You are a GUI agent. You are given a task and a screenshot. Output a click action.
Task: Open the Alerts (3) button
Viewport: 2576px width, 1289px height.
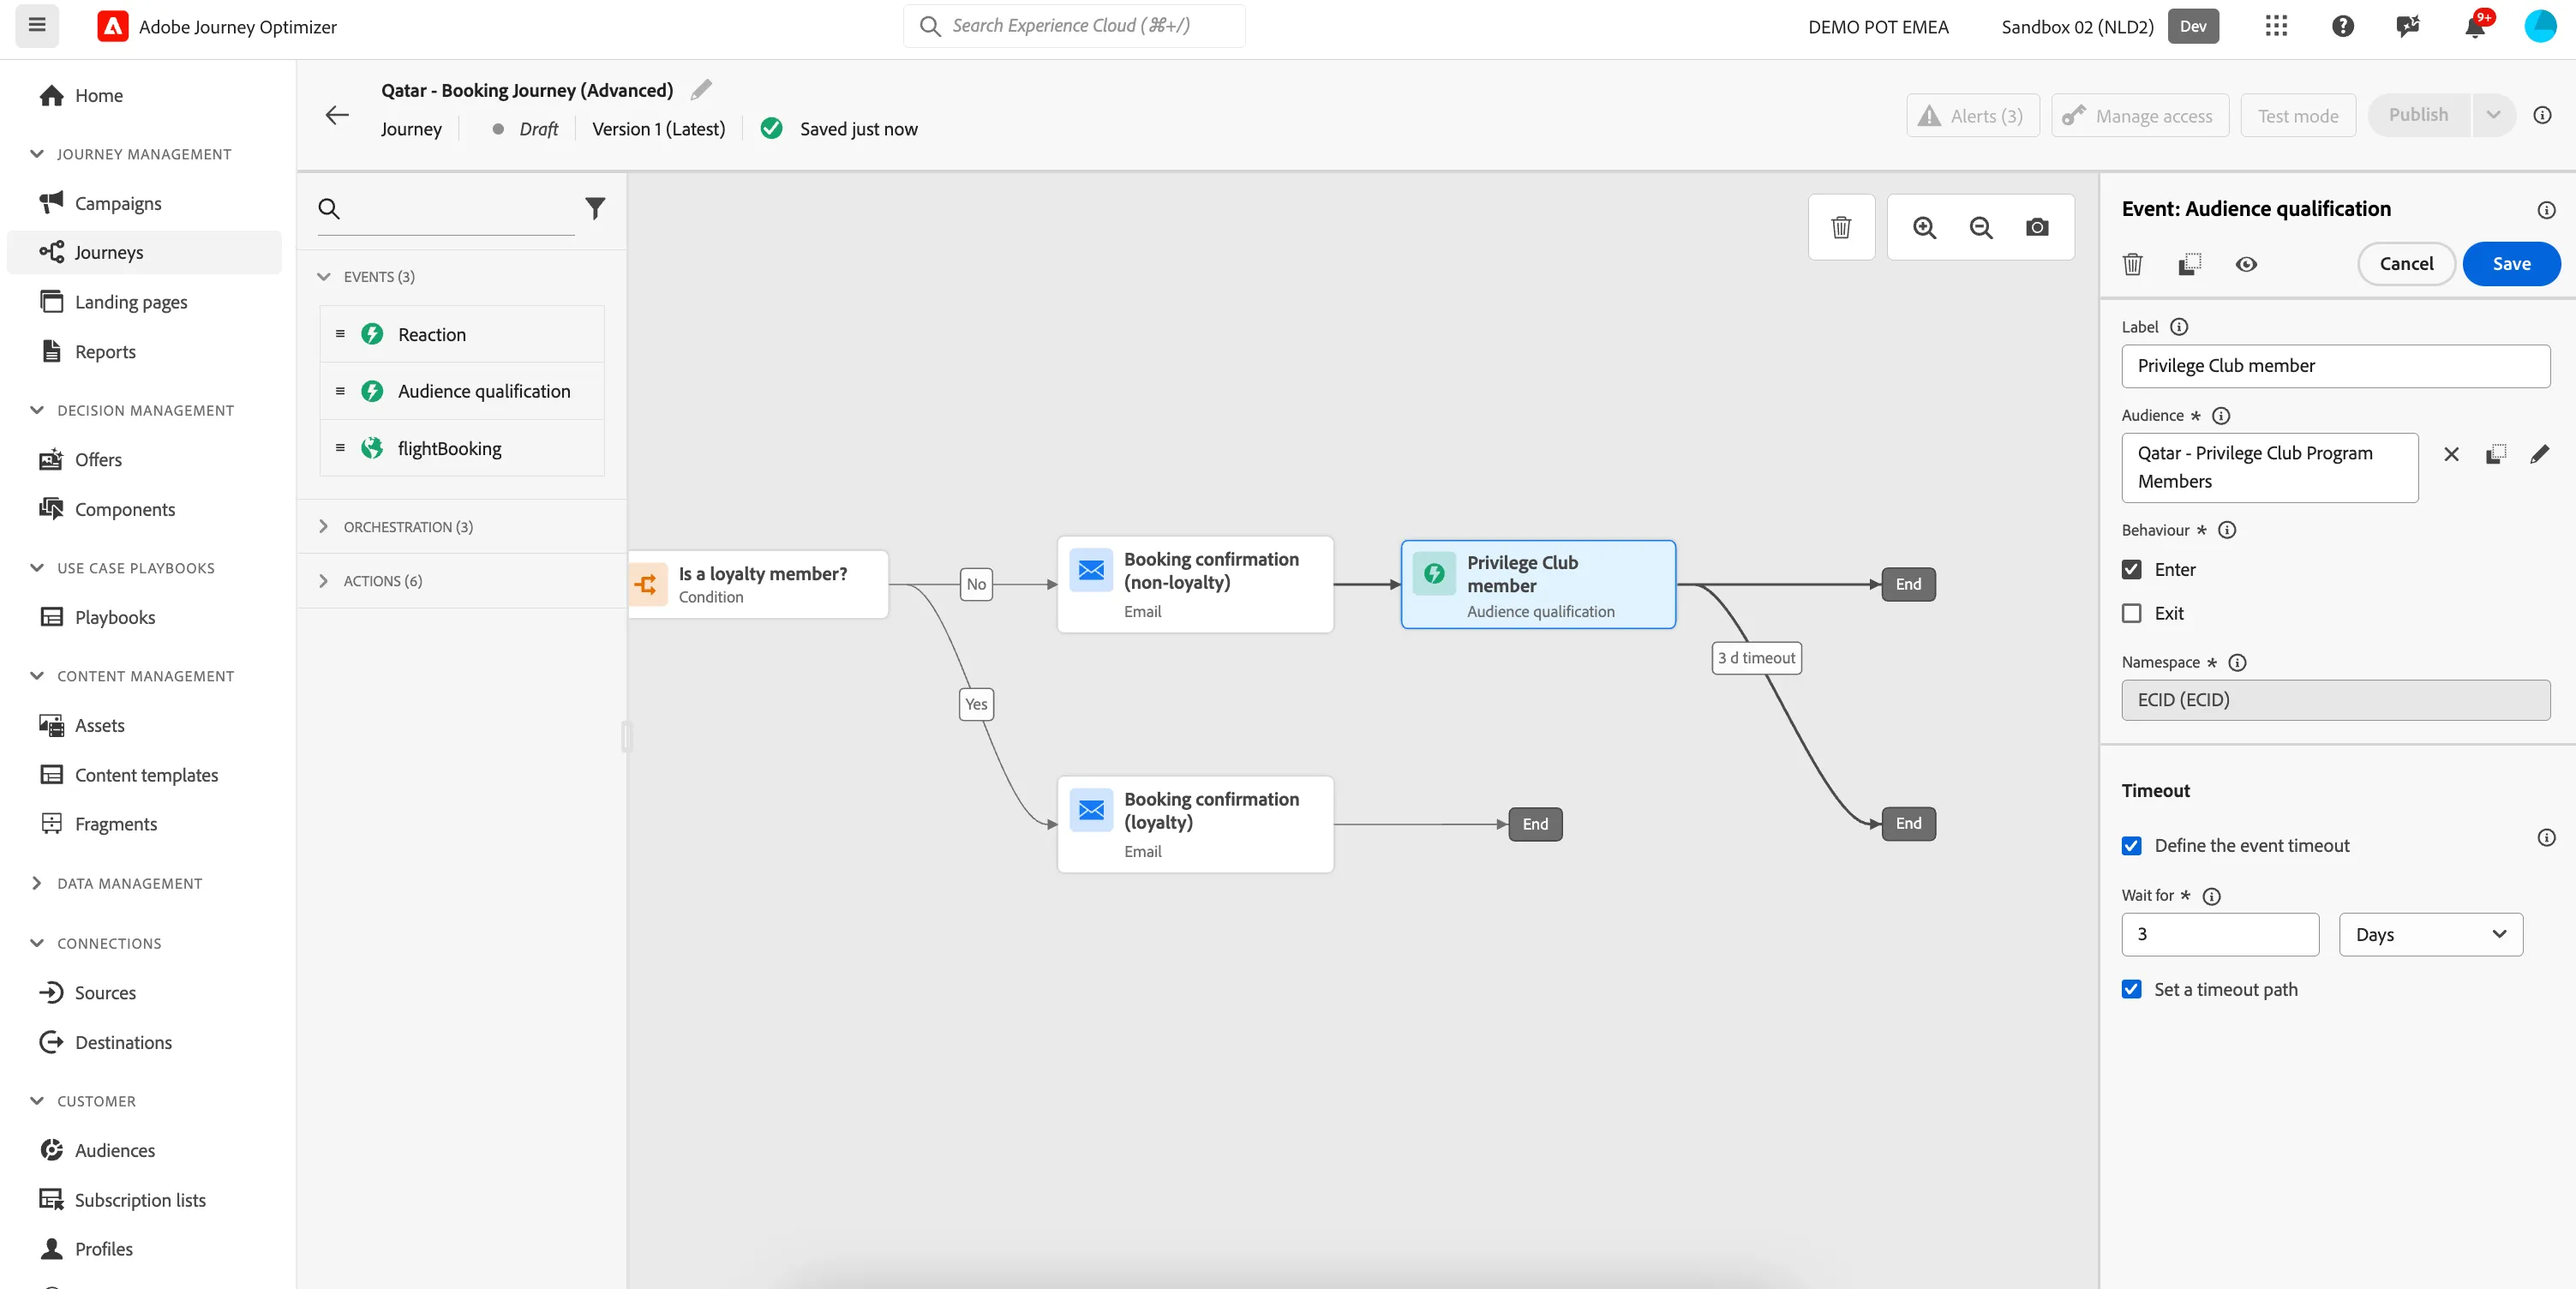click(x=1972, y=115)
